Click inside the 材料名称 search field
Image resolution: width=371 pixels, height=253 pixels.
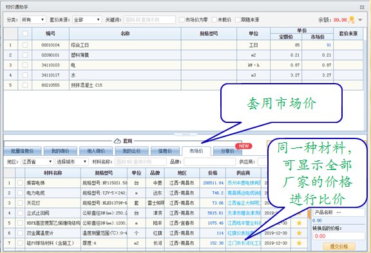pyautogui.click(x=140, y=162)
